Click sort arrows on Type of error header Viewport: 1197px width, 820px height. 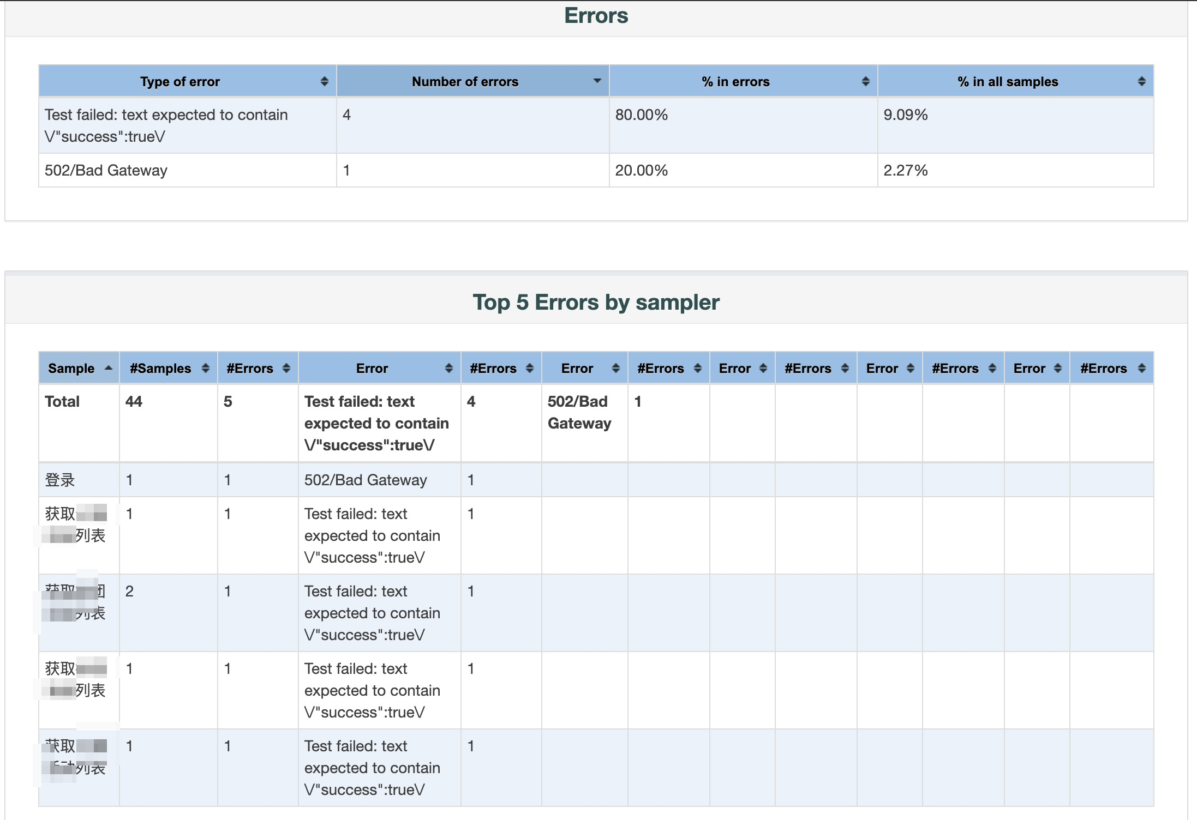pyautogui.click(x=324, y=82)
